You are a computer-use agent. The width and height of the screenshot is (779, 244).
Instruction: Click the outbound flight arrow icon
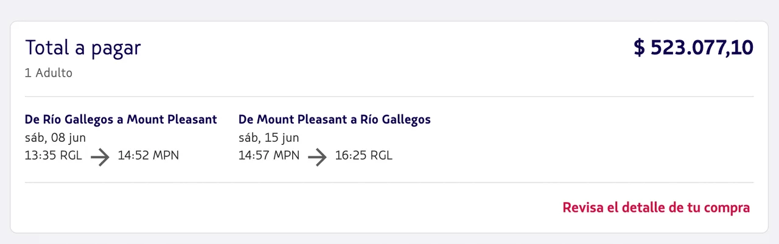coord(100,156)
